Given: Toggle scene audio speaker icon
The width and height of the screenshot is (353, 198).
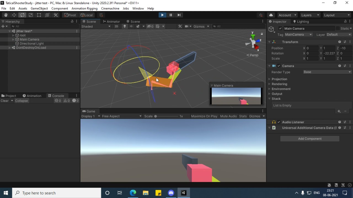Looking at the screenshot, I should click(x=131, y=26).
